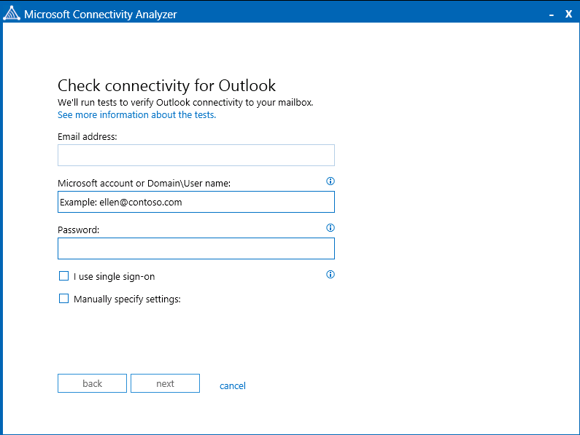Show info tooltip for single sign-on
The height and width of the screenshot is (435, 580).
coord(330,275)
